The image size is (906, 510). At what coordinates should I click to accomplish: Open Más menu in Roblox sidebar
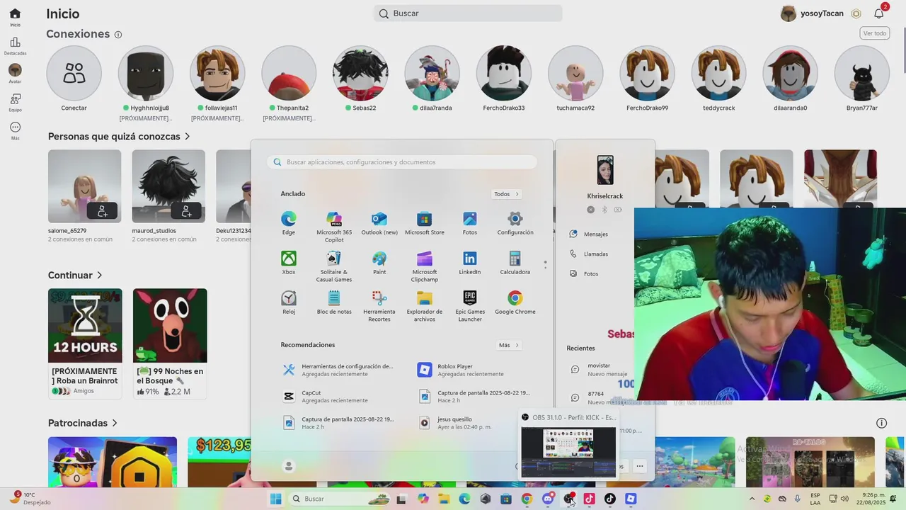point(15,131)
